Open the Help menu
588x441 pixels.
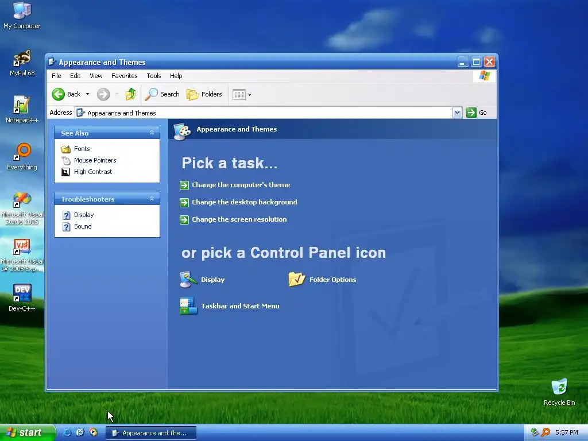click(176, 76)
